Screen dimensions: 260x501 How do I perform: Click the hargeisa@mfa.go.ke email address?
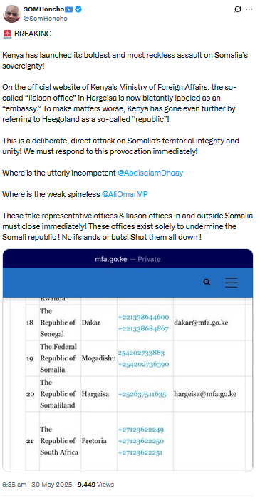point(205,394)
